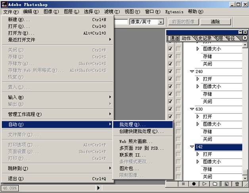Toggle checkbox beside 240 action

click(x=170, y=72)
